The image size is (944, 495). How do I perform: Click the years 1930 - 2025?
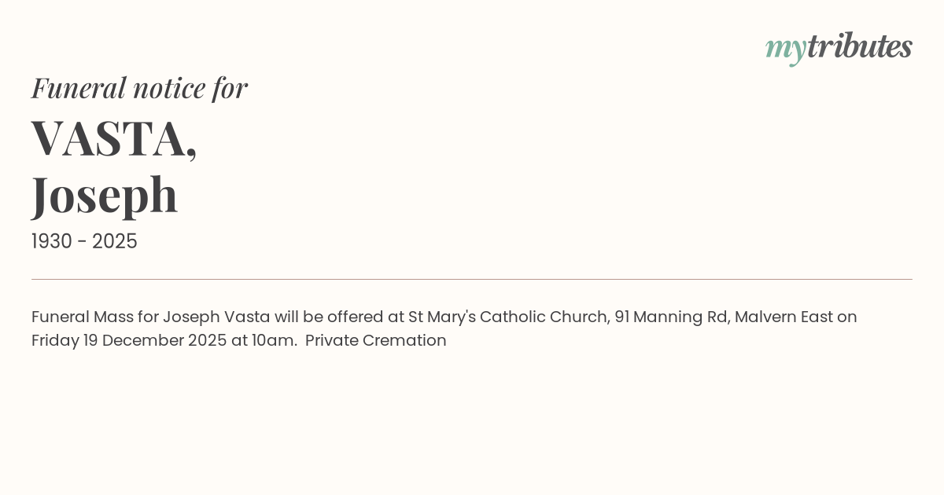[x=84, y=242]
